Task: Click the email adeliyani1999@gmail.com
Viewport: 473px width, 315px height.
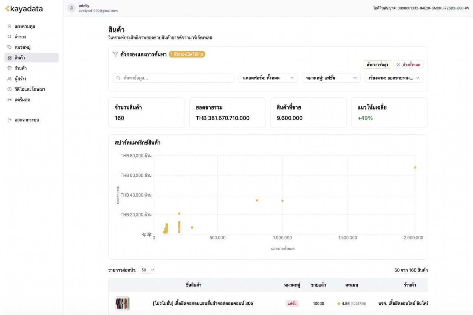Action: pos(98,11)
